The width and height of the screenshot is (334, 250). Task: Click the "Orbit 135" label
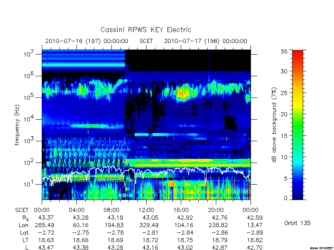point(297,223)
